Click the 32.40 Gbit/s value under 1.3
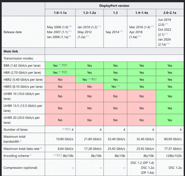Screen dimensions: 185x176 [116, 139]
